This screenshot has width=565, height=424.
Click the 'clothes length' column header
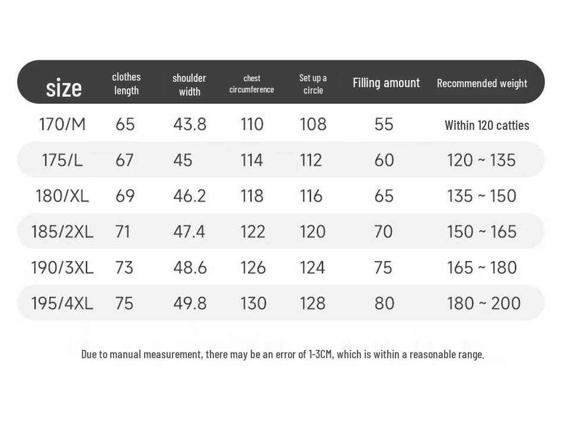coord(126,84)
